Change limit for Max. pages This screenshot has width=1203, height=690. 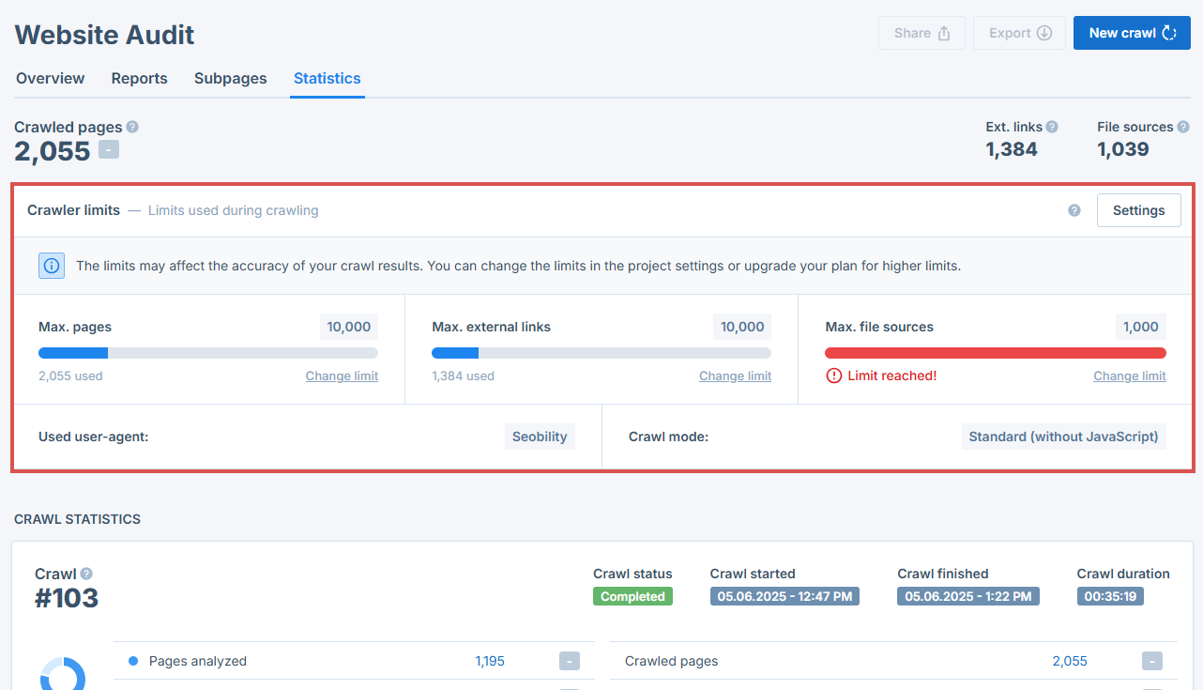(x=342, y=376)
